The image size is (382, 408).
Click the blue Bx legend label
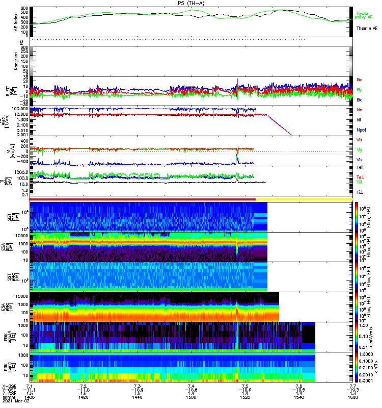[359, 100]
